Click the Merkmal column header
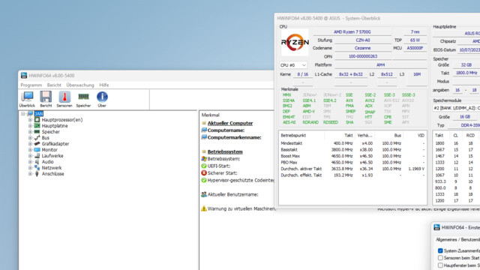This screenshot has height=270, width=480. 211,115
